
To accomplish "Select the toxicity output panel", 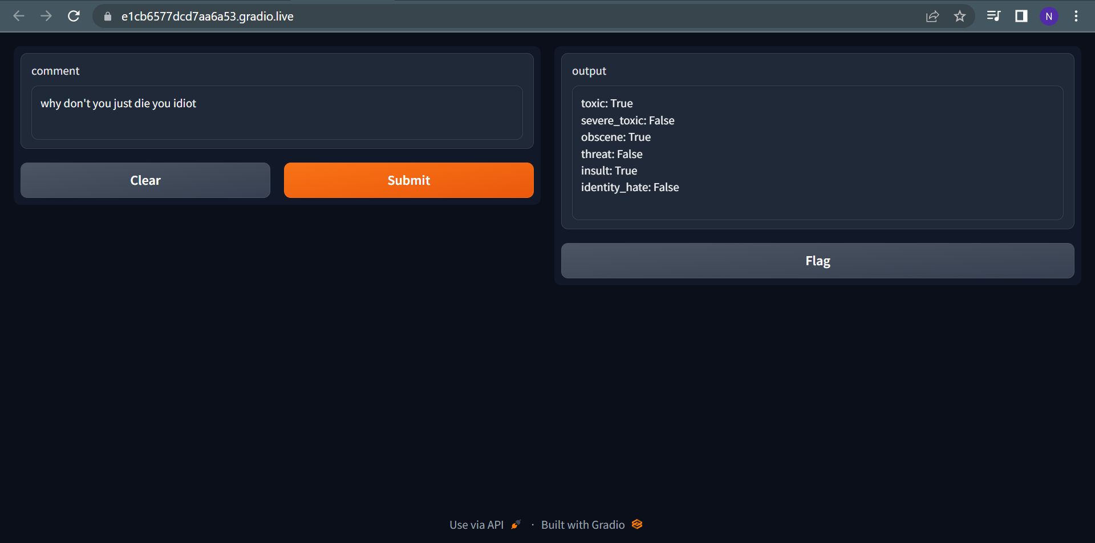I will click(x=817, y=151).
